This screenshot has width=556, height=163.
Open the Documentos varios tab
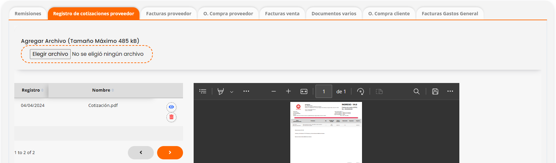coord(334,14)
